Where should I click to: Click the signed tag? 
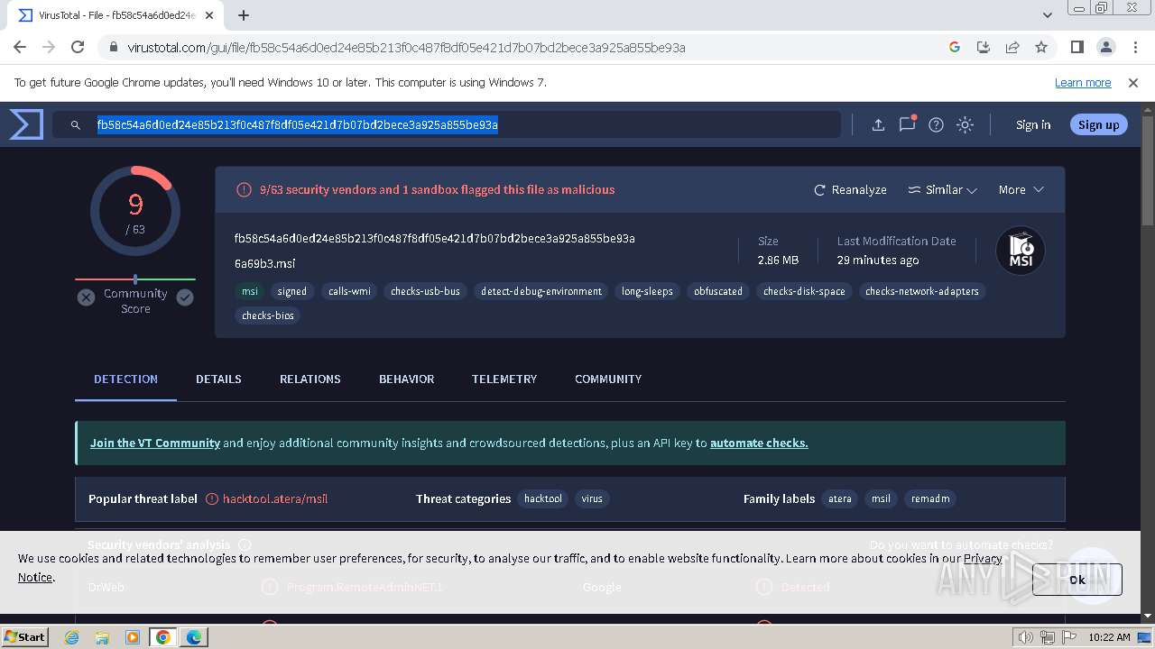pyautogui.click(x=291, y=291)
